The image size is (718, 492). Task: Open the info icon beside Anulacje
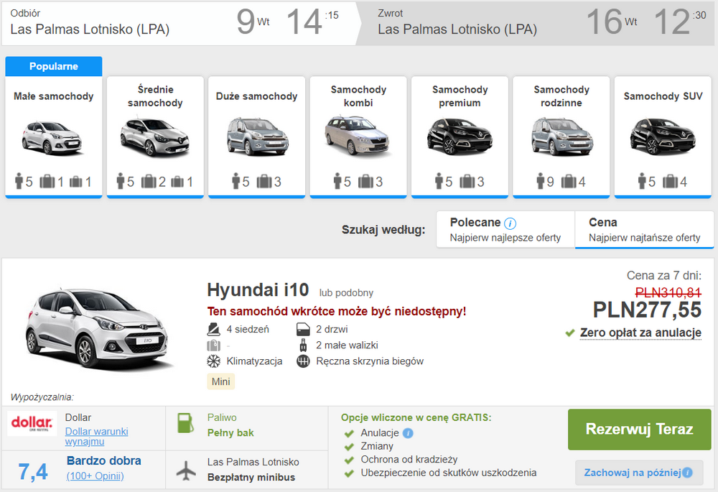tap(408, 433)
